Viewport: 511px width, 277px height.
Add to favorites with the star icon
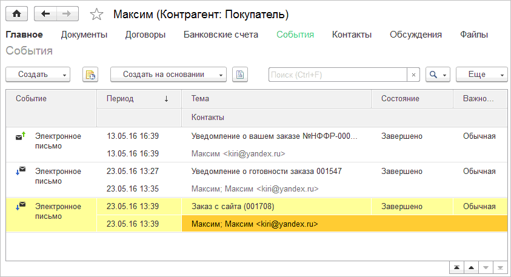click(x=96, y=14)
